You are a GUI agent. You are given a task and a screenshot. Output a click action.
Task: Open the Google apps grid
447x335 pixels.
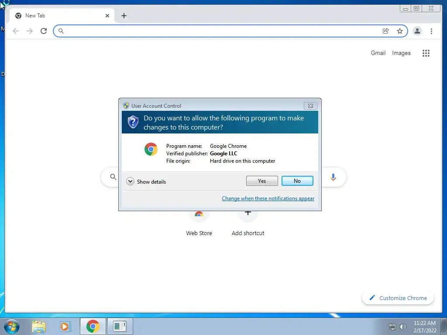tap(426, 53)
